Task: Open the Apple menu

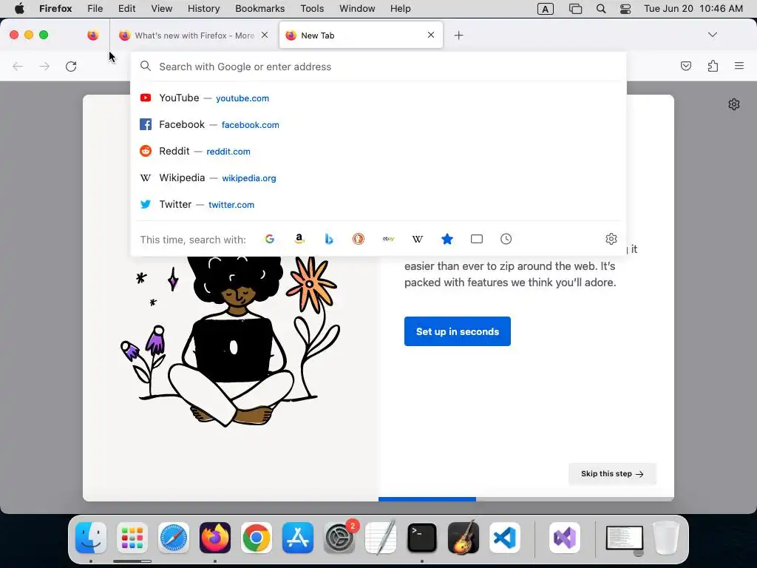Action: (19, 9)
